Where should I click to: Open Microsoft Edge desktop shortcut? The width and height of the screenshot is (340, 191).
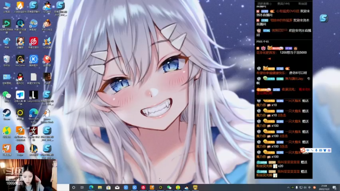coord(34,115)
